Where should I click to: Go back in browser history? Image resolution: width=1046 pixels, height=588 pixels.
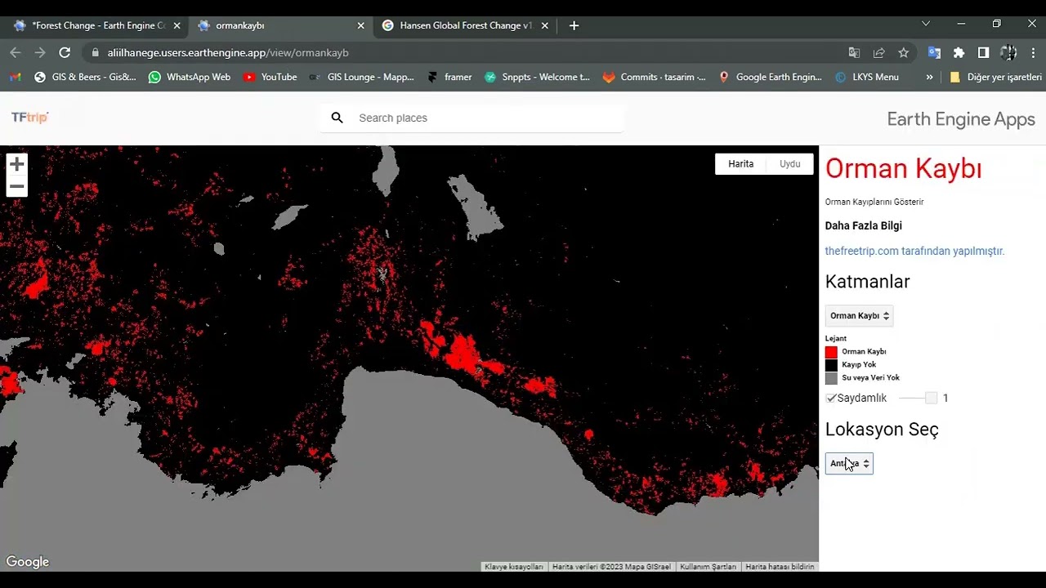[x=16, y=52]
